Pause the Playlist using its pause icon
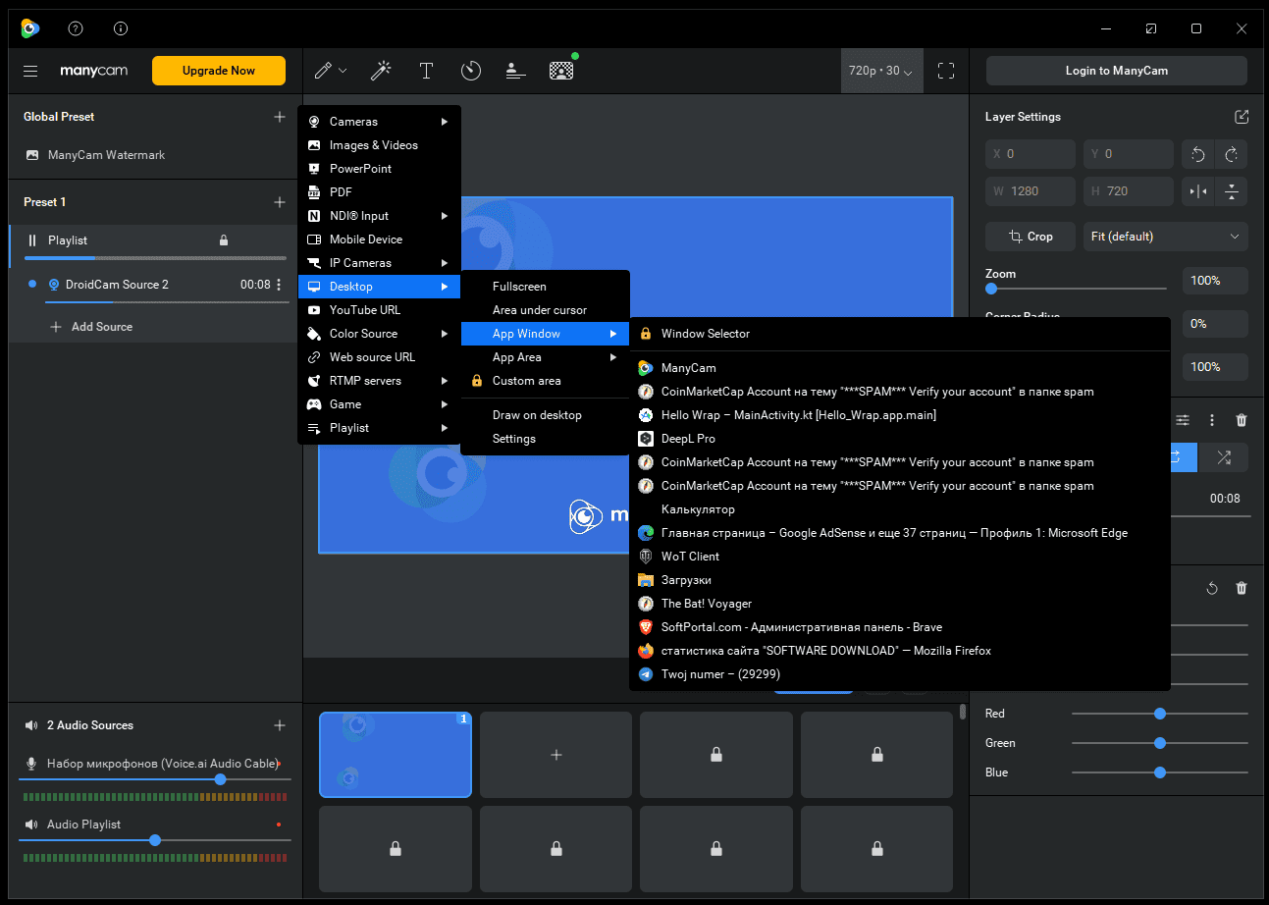 click(x=32, y=240)
